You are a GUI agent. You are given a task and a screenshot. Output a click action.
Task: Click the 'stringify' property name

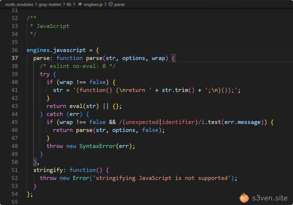(48, 170)
